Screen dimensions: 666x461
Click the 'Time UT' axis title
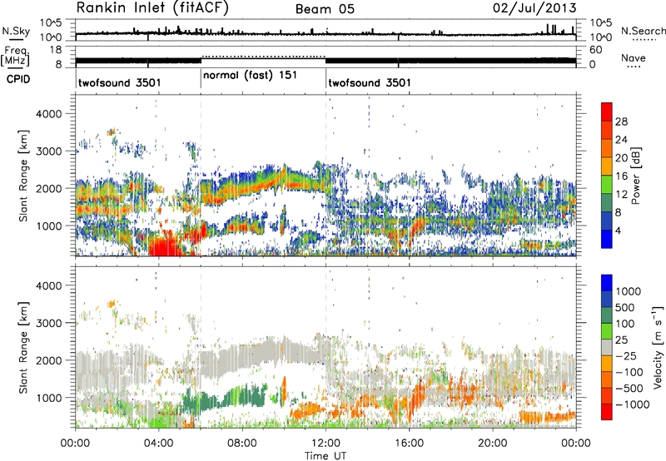click(x=326, y=456)
